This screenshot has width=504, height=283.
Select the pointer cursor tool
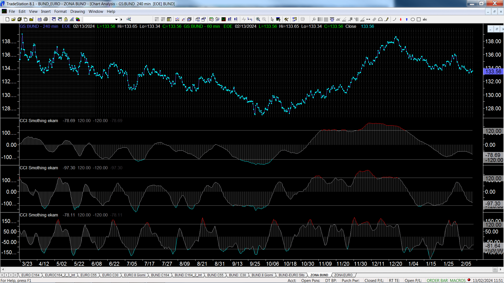point(272,19)
